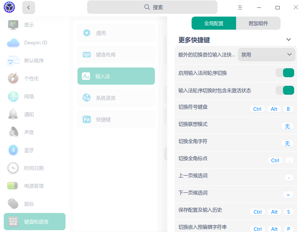The height and width of the screenshot is (232, 302).
Task: Open Deepin ID cloud settings
Action: [x=13, y=43]
